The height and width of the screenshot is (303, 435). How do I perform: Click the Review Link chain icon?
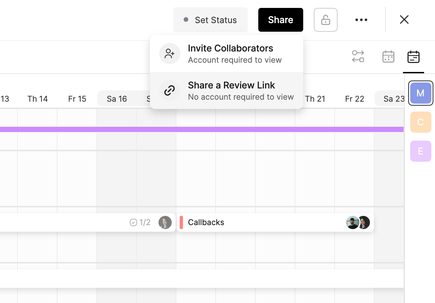point(169,90)
